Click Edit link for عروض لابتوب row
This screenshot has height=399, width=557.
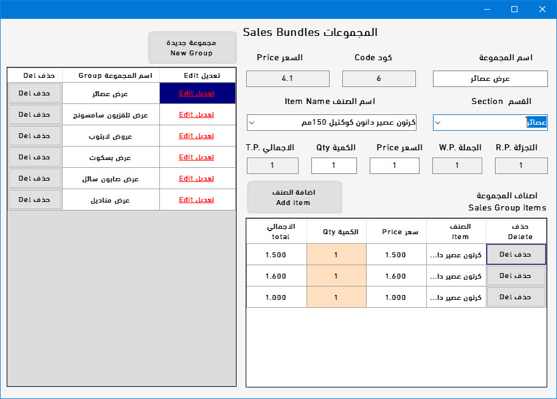click(x=196, y=136)
